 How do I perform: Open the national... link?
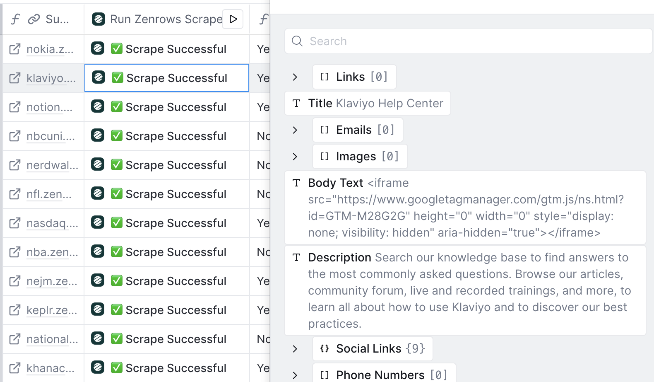[x=53, y=339]
